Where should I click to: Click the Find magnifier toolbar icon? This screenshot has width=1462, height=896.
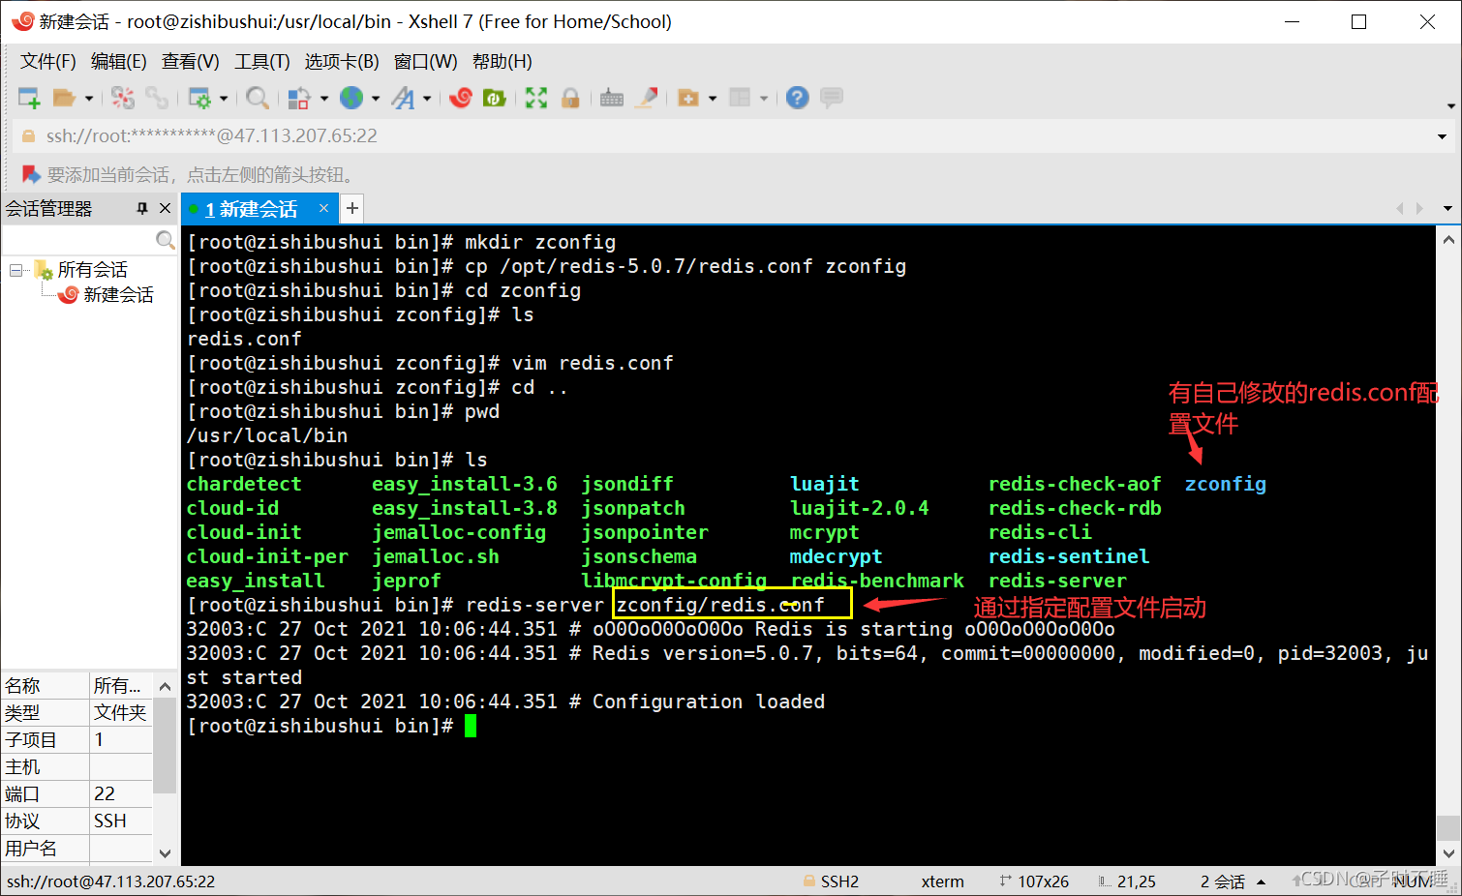coord(258,98)
